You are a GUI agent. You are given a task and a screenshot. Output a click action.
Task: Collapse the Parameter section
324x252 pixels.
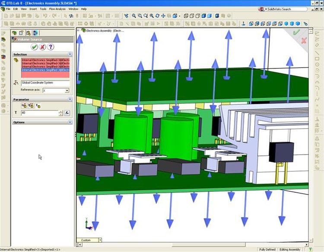click(x=70, y=100)
